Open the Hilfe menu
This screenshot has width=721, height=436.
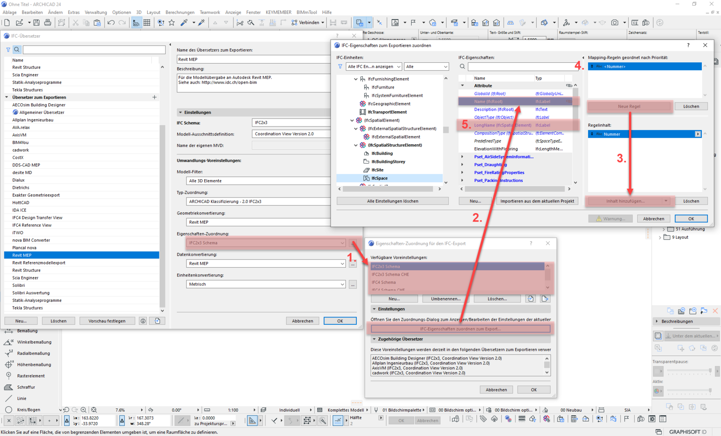[327, 12]
